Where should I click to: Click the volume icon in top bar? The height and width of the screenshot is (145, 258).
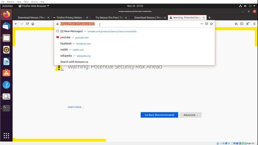pos(245,6)
